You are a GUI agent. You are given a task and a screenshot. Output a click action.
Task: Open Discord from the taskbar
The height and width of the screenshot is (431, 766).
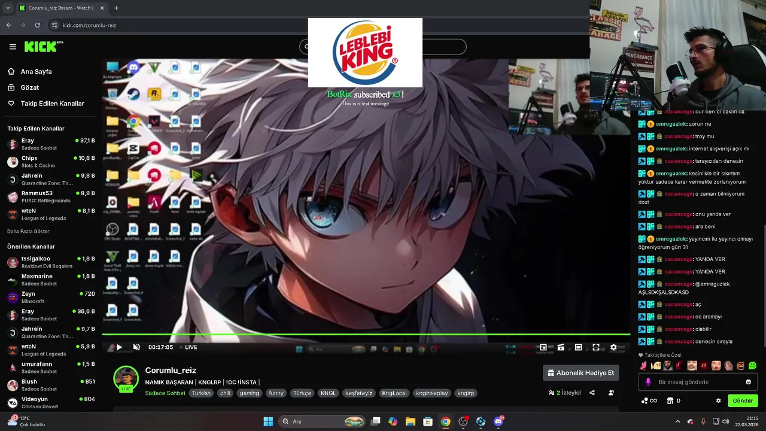click(498, 421)
